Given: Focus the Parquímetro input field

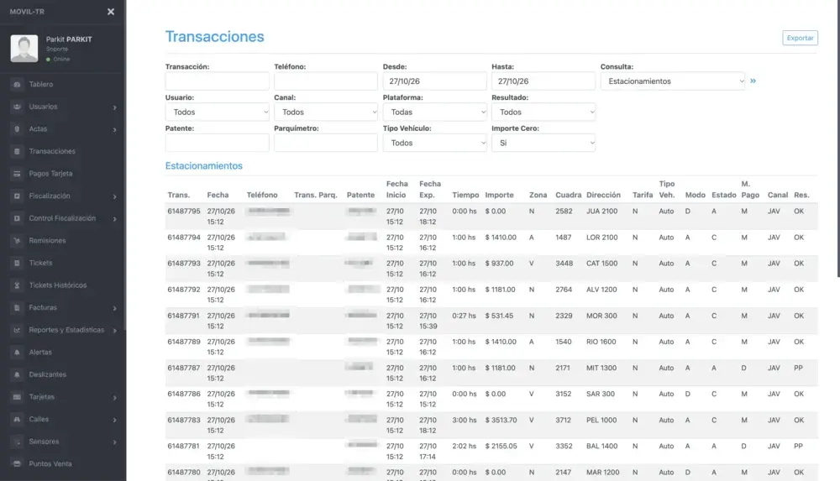Looking at the screenshot, I should coord(326,143).
